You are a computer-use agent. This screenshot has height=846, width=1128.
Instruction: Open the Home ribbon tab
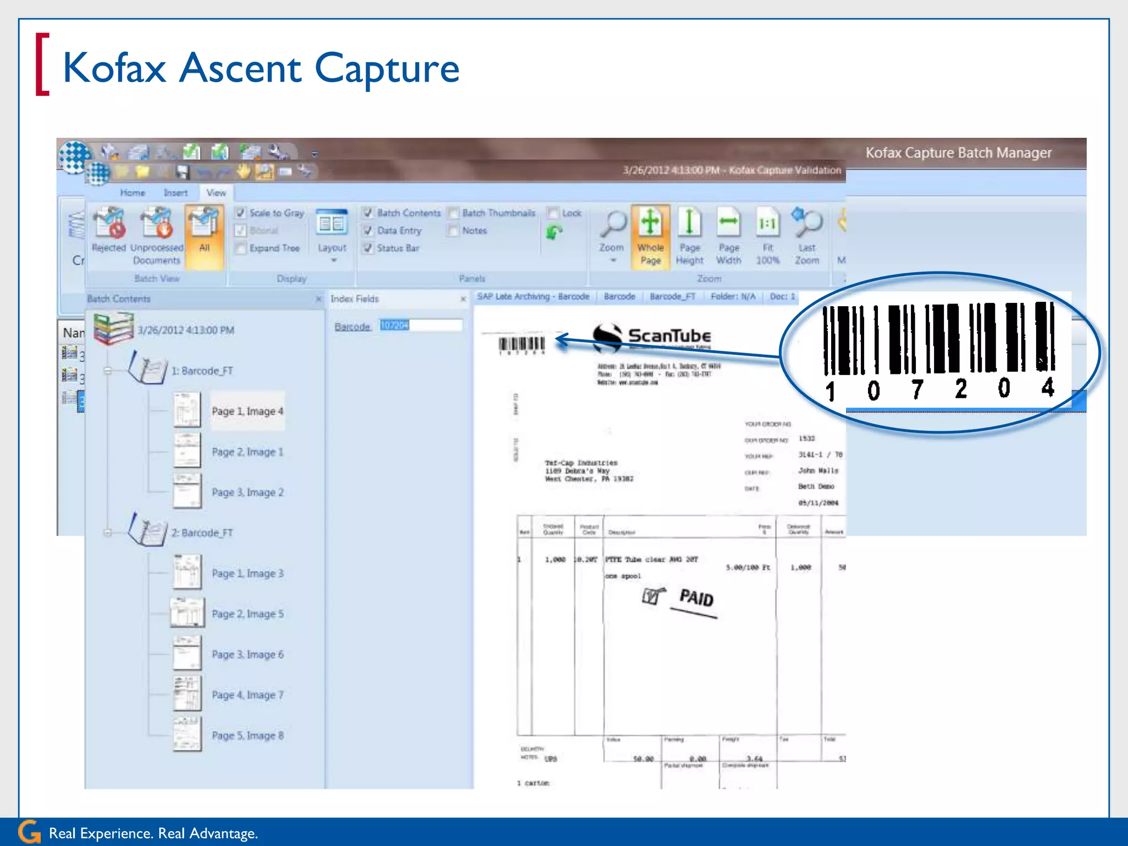tap(133, 193)
